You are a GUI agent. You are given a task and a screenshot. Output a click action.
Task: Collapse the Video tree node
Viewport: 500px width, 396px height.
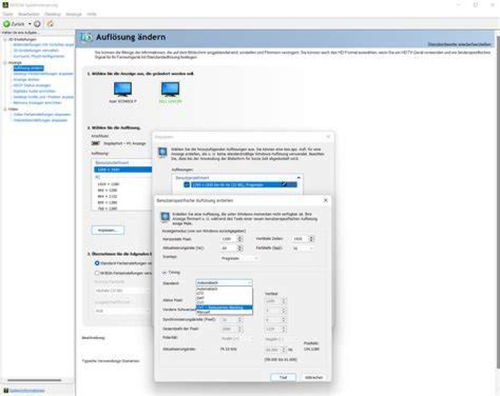pyautogui.click(x=5, y=109)
